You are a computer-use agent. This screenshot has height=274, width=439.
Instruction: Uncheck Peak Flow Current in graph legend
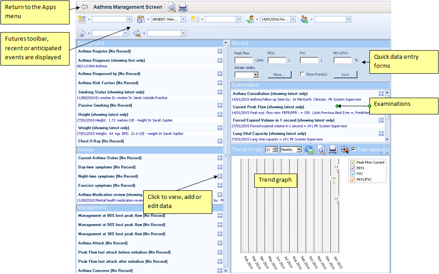coord(352,162)
